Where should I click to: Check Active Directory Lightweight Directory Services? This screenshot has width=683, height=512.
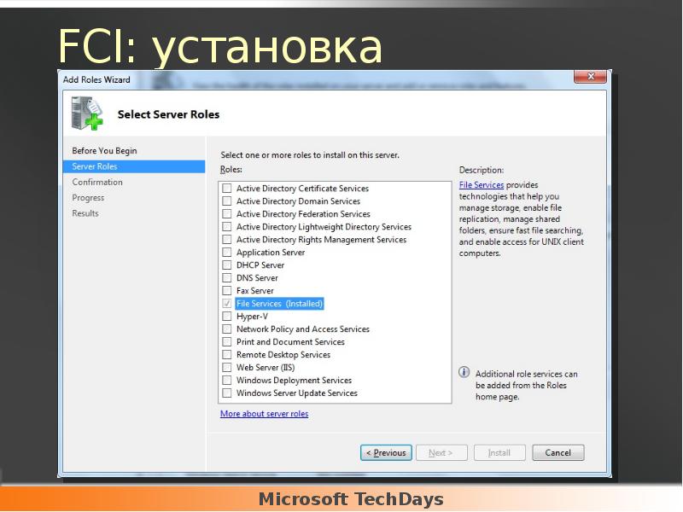click(x=227, y=227)
